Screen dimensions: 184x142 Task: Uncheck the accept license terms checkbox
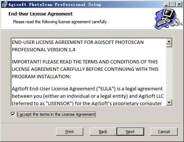[x=13, y=114]
